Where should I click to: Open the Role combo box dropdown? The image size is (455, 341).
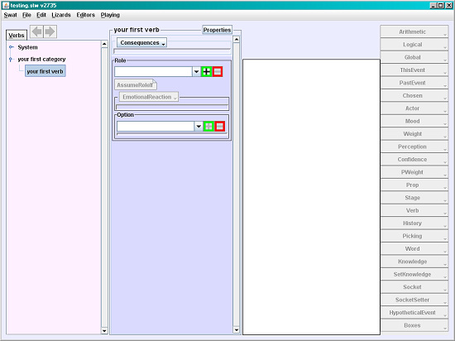point(196,72)
